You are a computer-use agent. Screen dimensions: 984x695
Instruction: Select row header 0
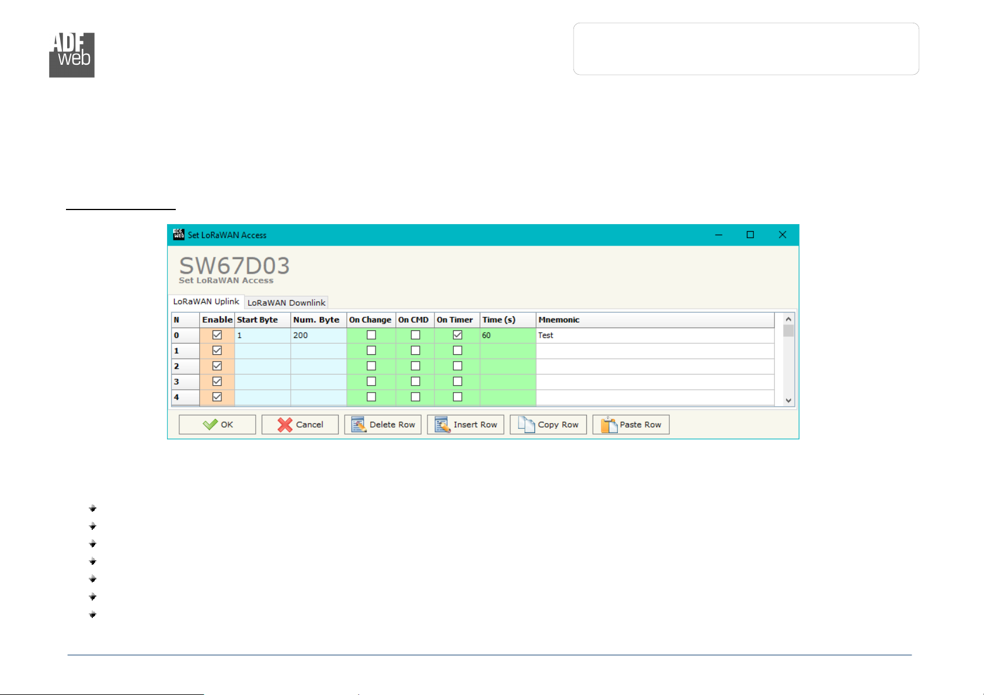(186, 336)
